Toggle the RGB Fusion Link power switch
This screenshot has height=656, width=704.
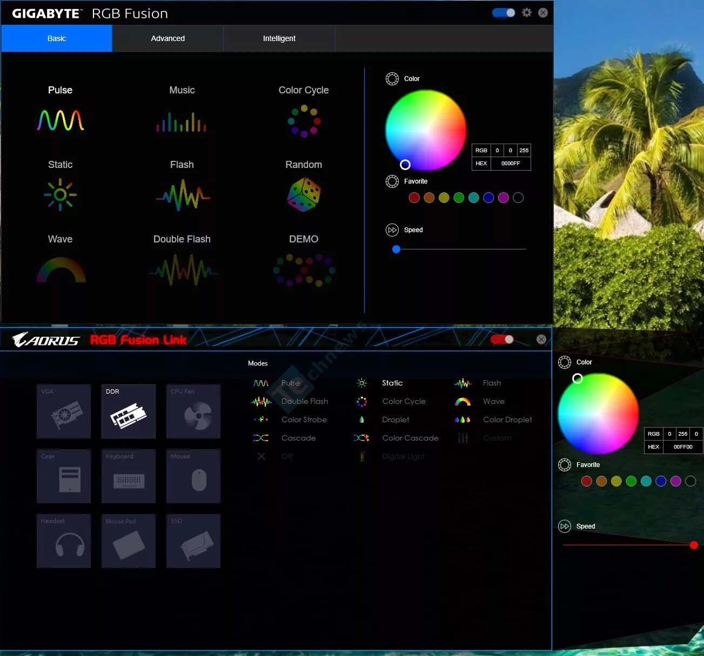click(502, 339)
